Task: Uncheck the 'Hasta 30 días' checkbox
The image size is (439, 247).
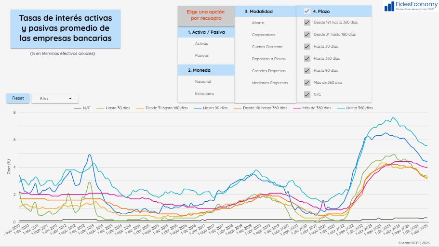Action: click(307, 47)
